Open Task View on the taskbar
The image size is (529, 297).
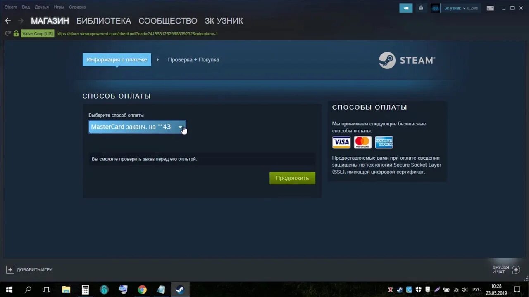(x=47, y=290)
